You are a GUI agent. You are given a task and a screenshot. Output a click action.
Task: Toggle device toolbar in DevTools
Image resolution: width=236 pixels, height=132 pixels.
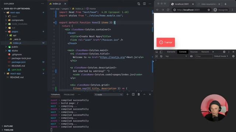161,52
